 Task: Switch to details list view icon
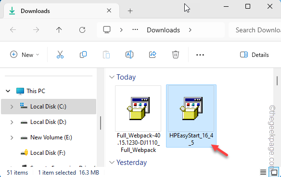click(x=263, y=173)
